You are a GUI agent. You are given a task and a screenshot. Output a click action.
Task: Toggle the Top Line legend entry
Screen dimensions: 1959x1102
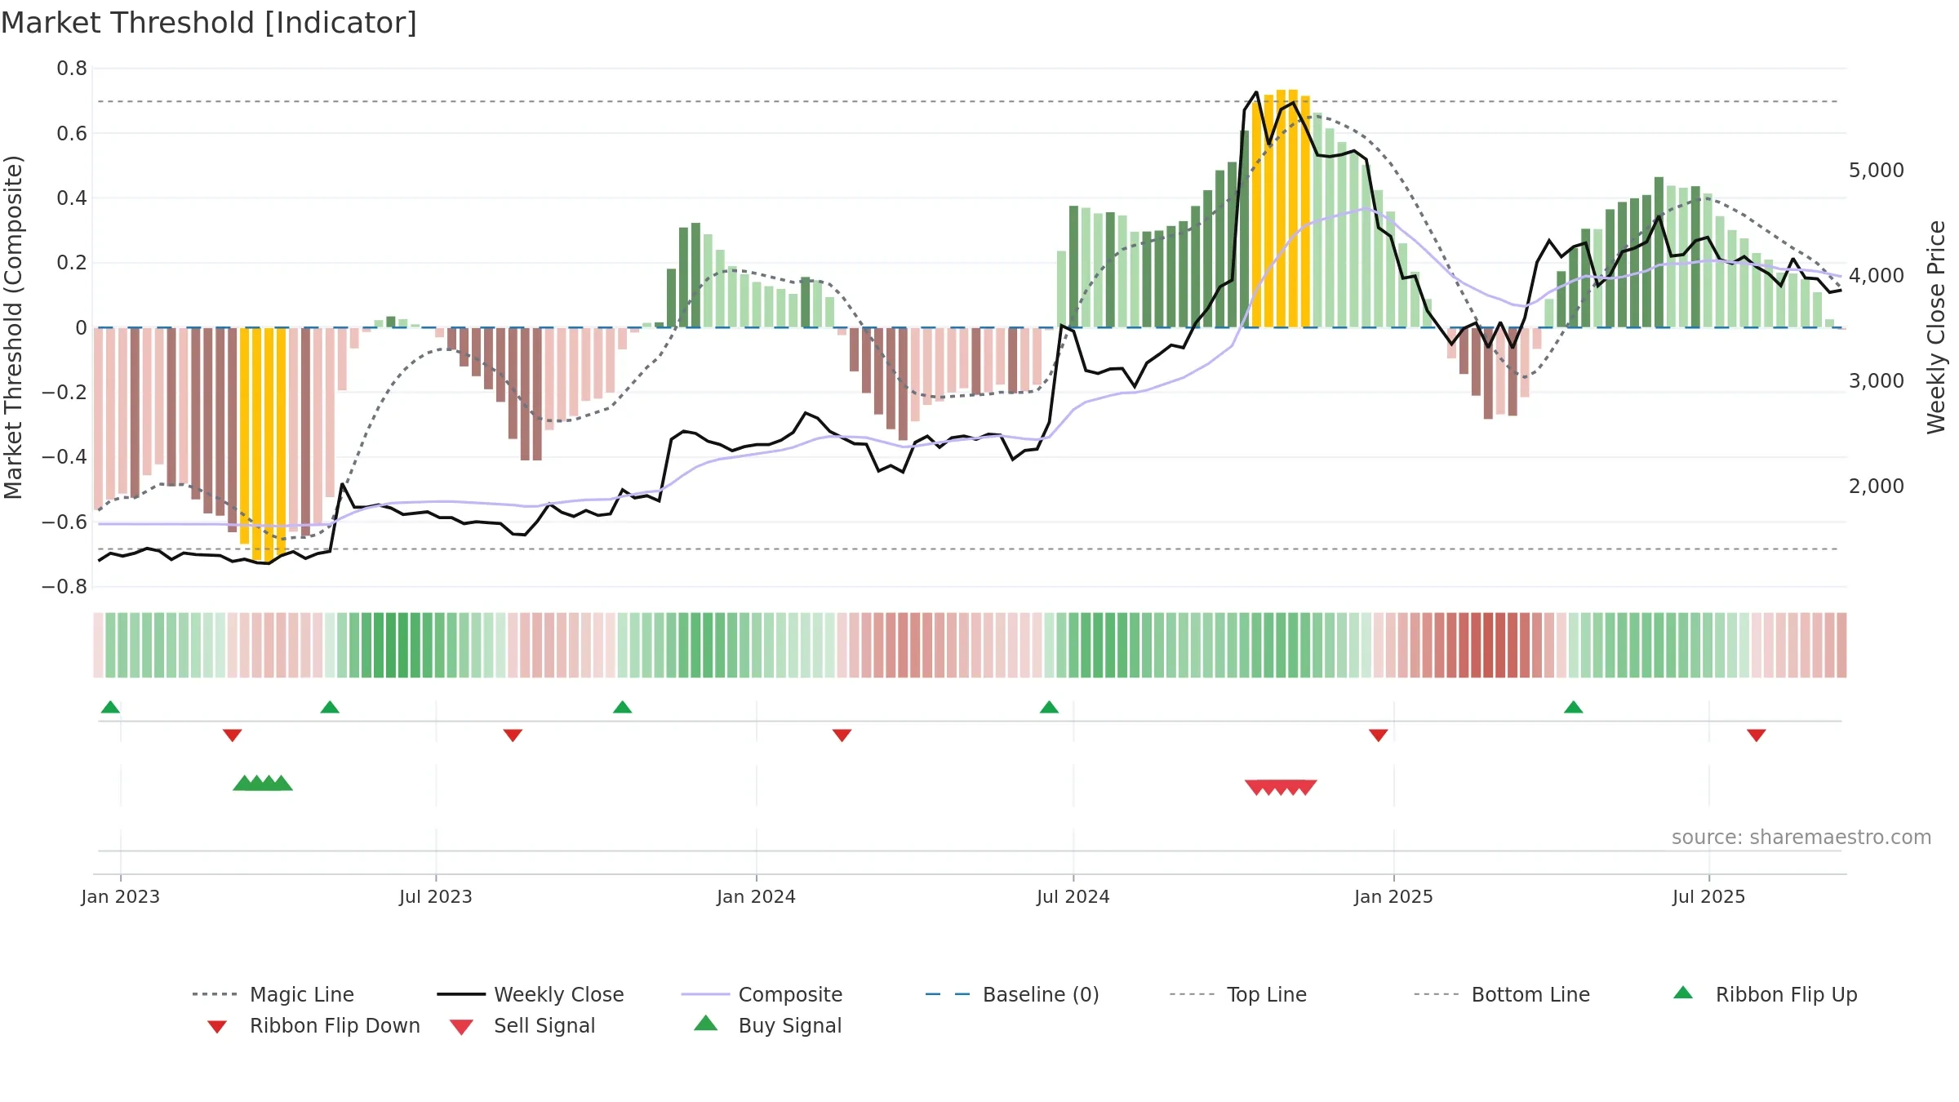[1237, 994]
